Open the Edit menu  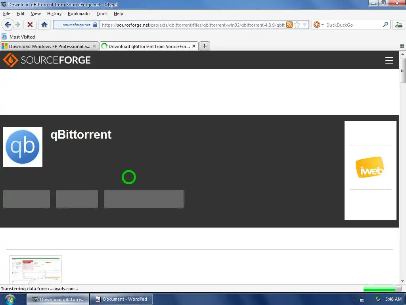tap(21, 14)
